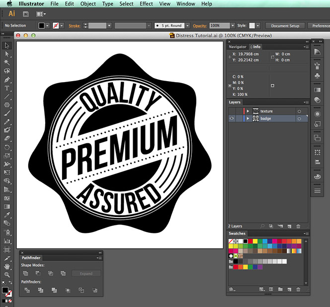Screen dimensions: 330x307
Task: Pick the Magic Wand tool
Action: coord(7,63)
